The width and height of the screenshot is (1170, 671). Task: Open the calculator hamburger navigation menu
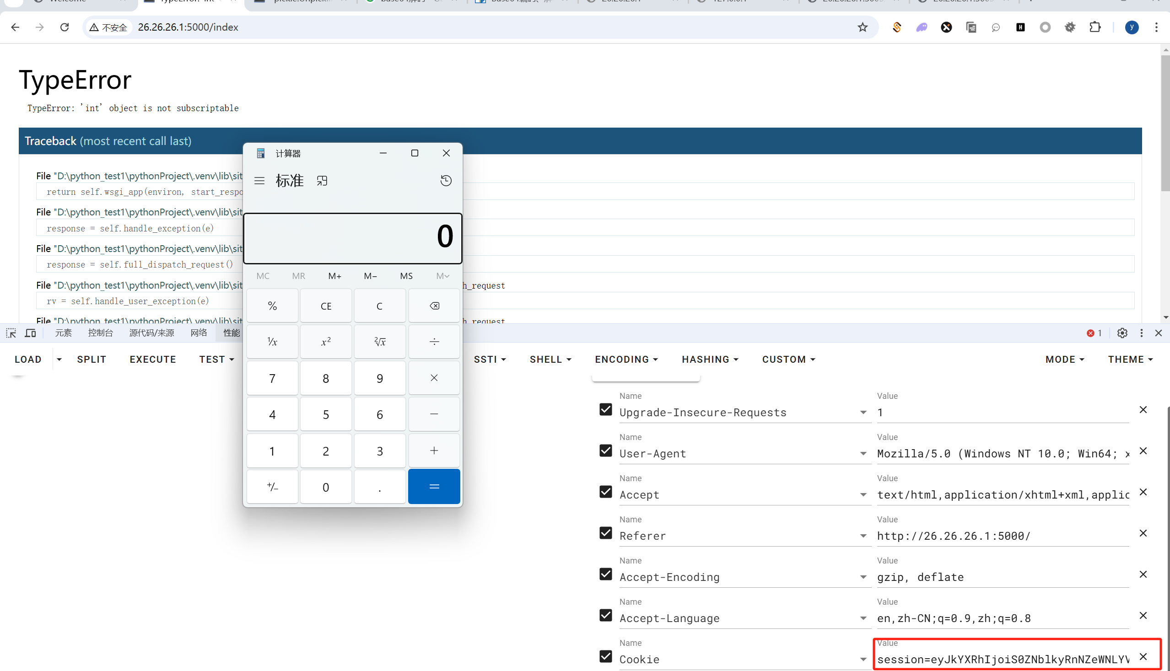[259, 181]
